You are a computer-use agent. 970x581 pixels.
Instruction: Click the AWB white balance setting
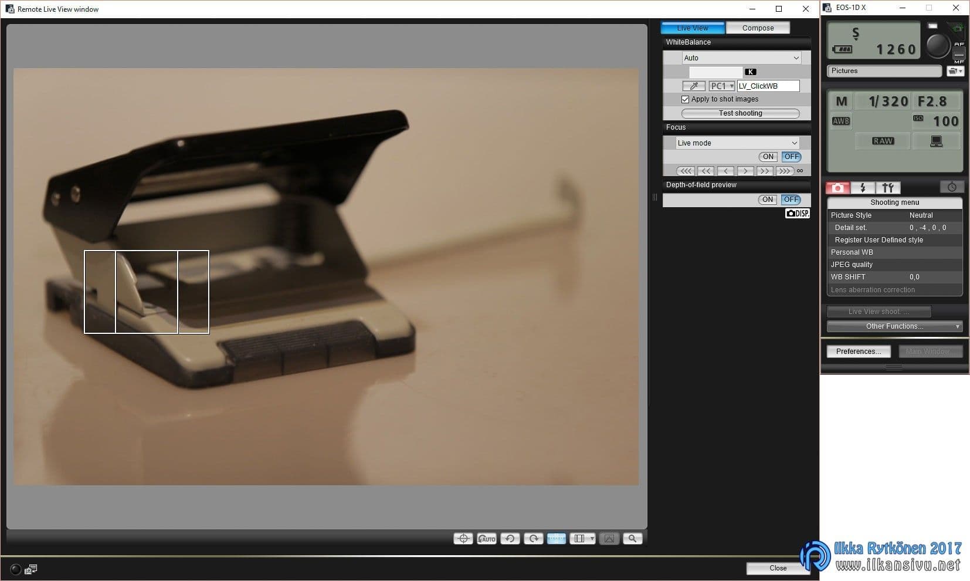[x=841, y=121]
